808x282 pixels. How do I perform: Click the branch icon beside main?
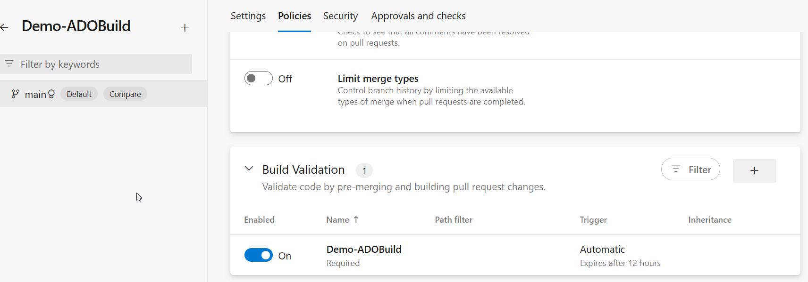tap(16, 94)
